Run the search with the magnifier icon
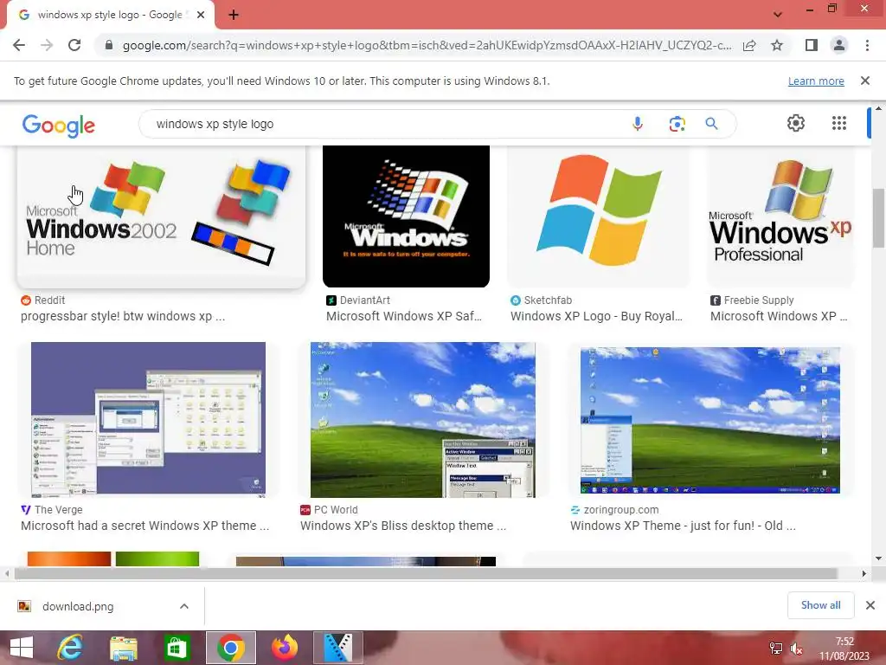Image resolution: width=886 pixels, height=665 pixels. click(x=711, y=124)
